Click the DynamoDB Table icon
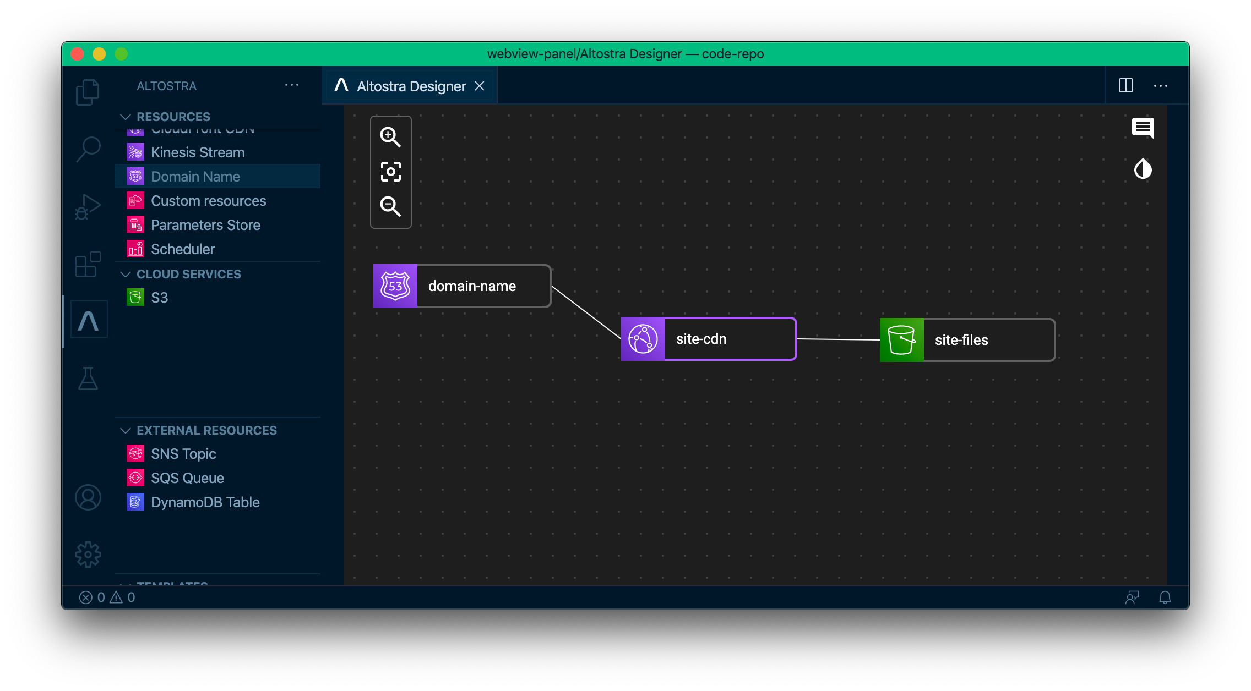The width and height of the screenshot is (1251, 691). coord(135,502)
